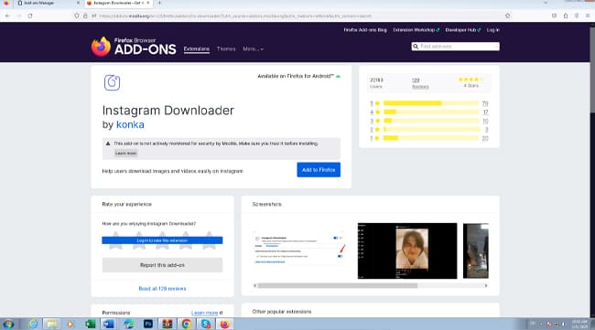
Task: Open a new browser tab
Action: tap(159, 3)
